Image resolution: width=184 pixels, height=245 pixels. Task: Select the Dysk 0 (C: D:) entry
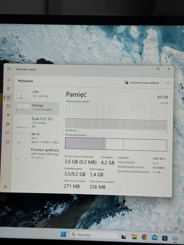tap(37, 122)
